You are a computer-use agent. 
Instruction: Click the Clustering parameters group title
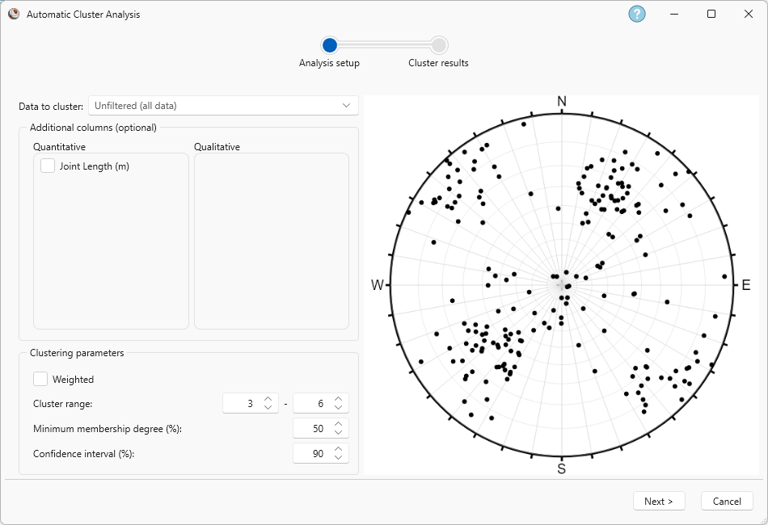tap(77, 353)
